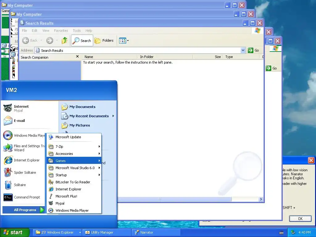The height and width of the screenshot is (237, 316).
Task: Expand the Startup program folder
Action: 74,175
